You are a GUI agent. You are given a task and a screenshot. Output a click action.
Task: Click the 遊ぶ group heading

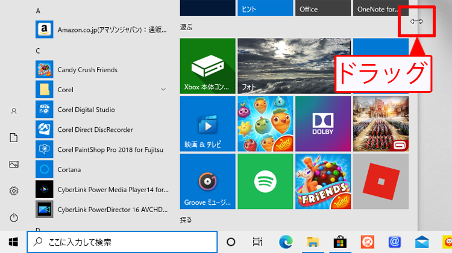(x=186, y=27)
